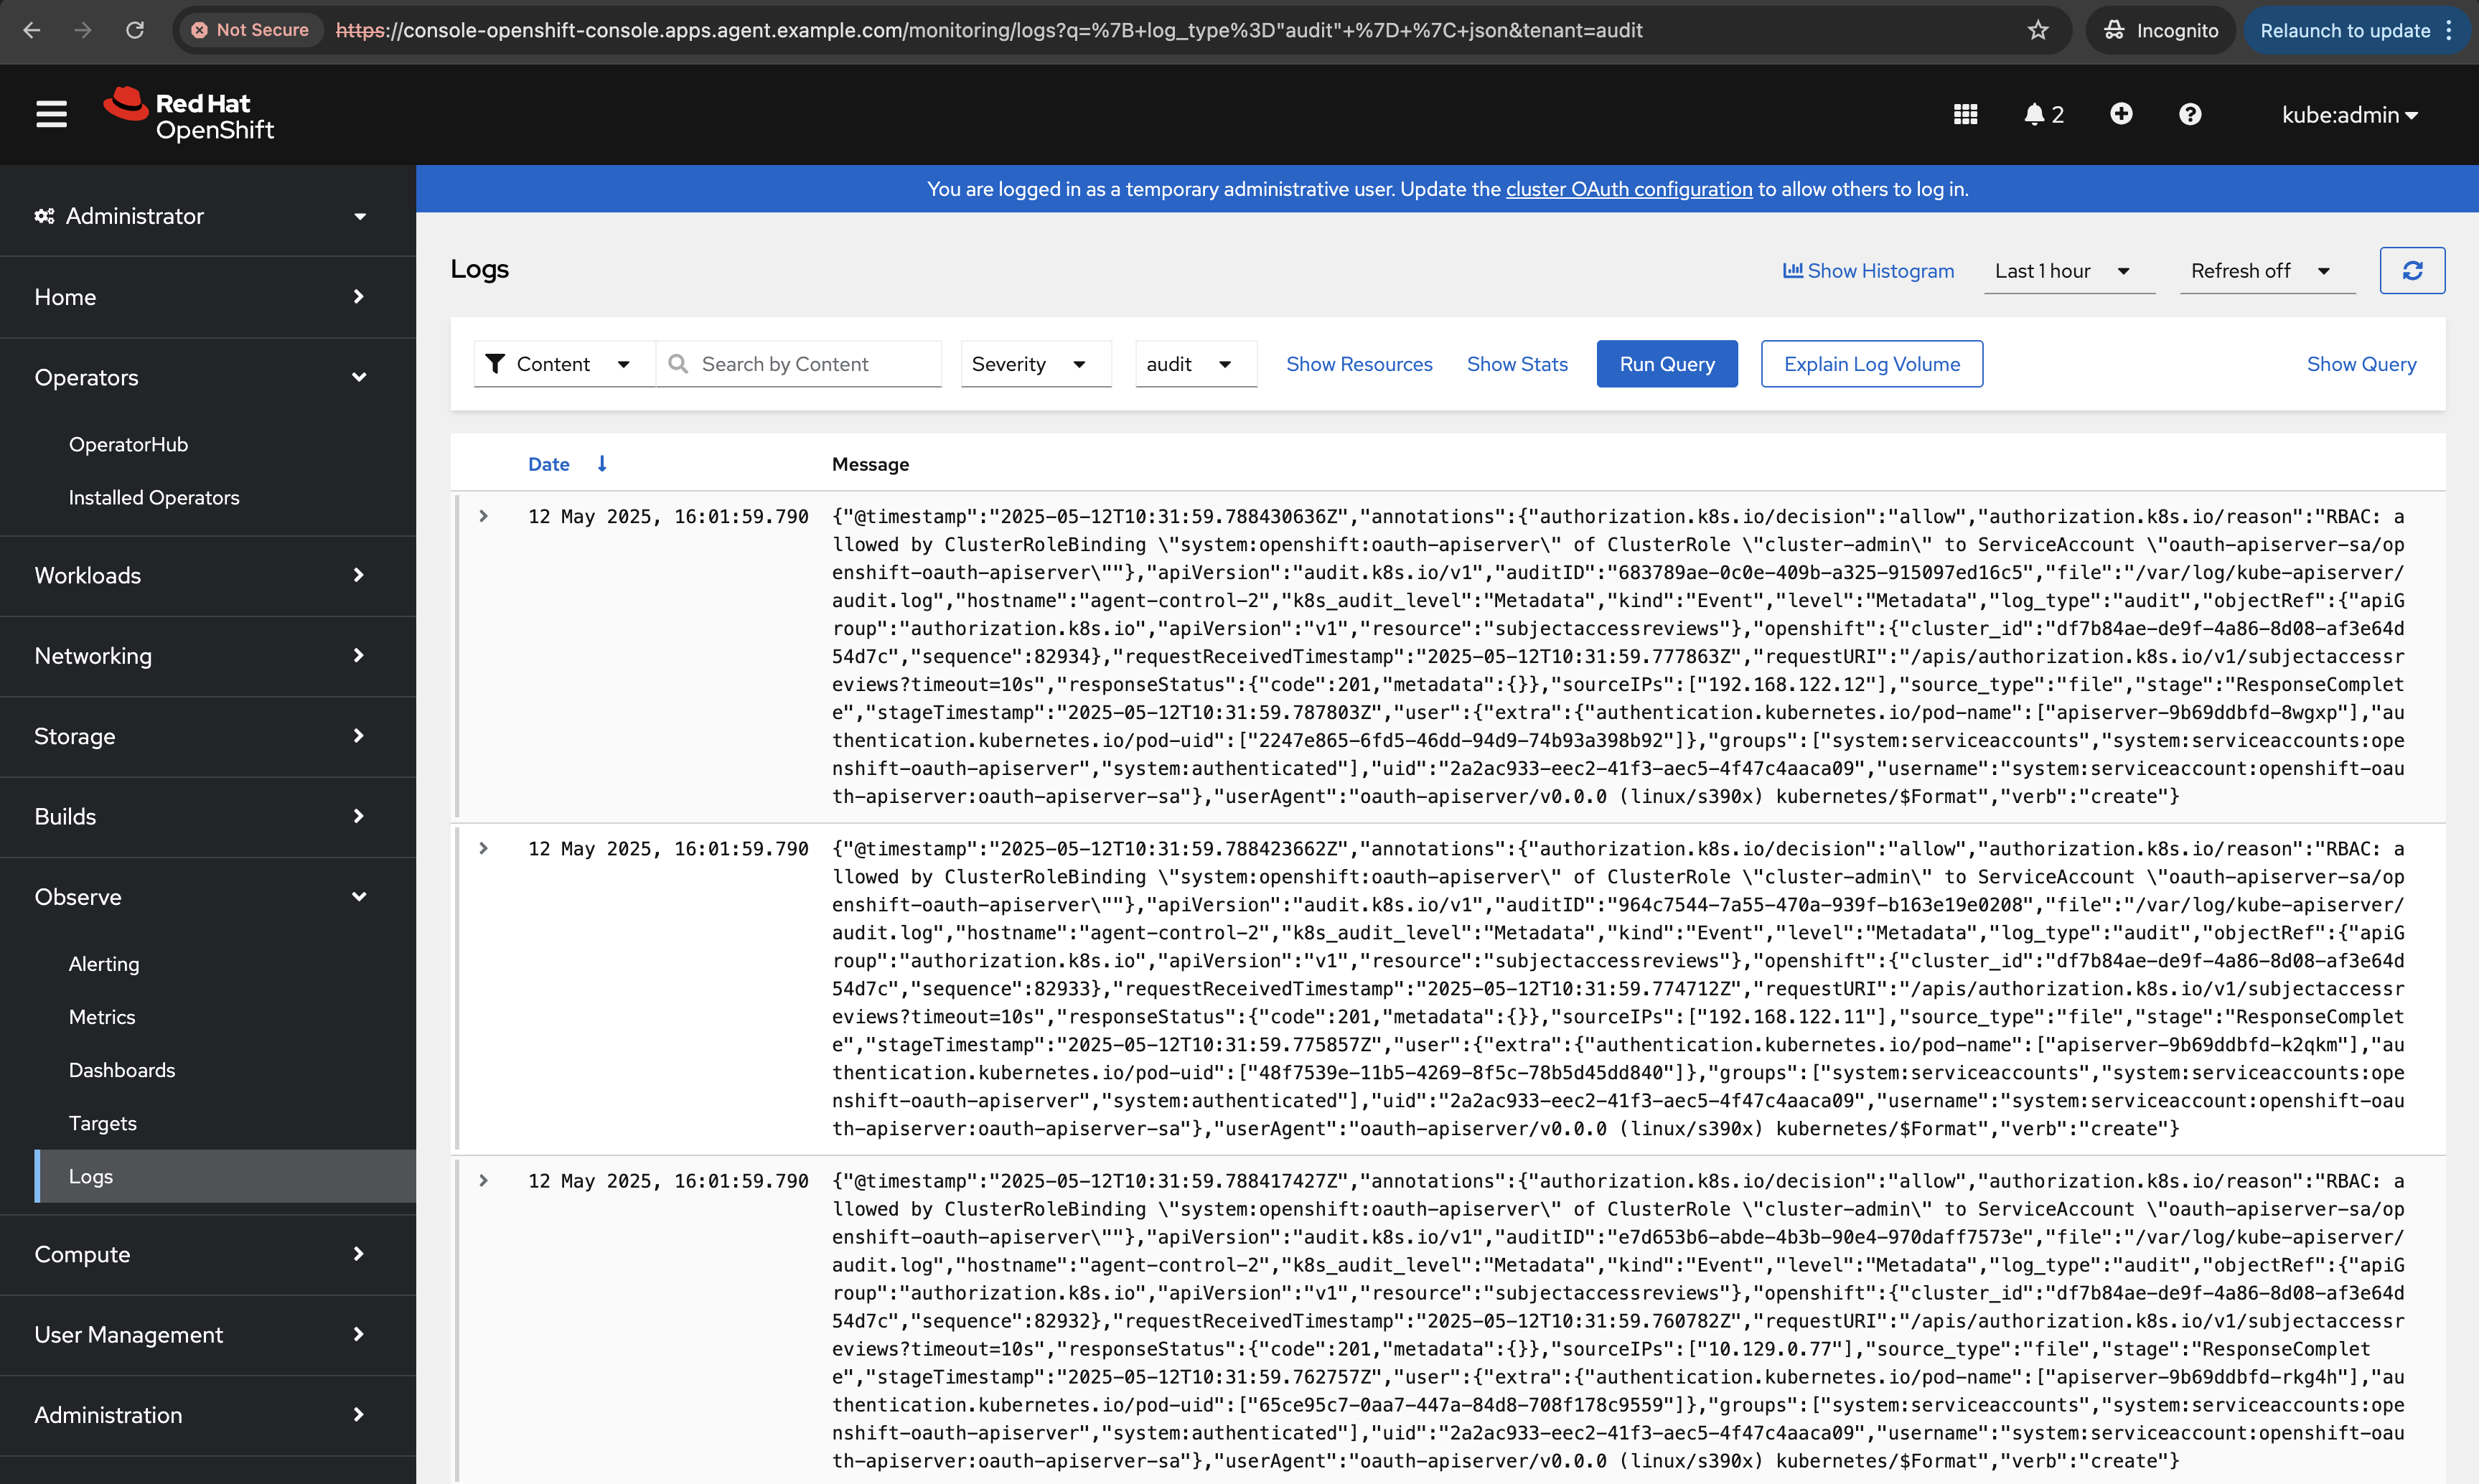Toggle Show Histogram
The image size is (2479, 1484).
[x=1868, y=271]
